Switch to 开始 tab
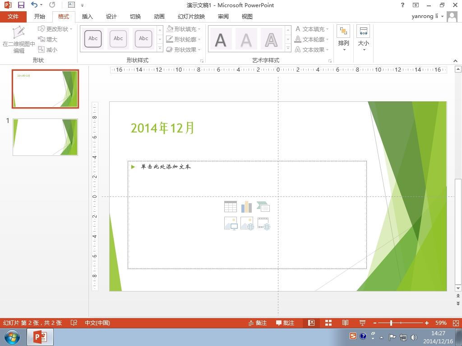Image resolution: width=462 pixels, height=346 pixels. coord(40,17)
